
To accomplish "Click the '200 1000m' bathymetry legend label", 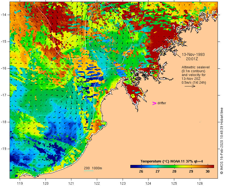I will pos(93,168).
